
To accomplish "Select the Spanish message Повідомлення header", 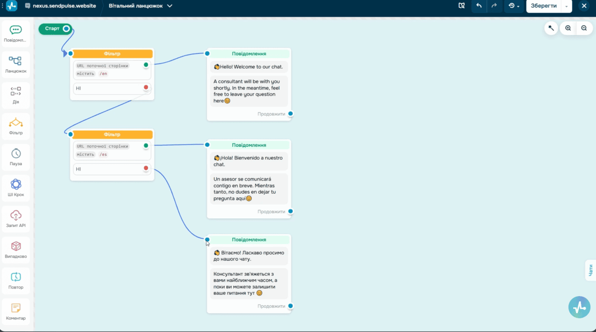I will 249,145.
